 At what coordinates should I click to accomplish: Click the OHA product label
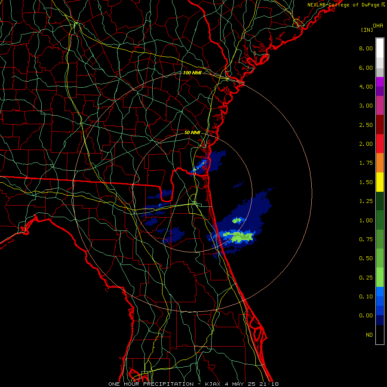tap(378, 25)
